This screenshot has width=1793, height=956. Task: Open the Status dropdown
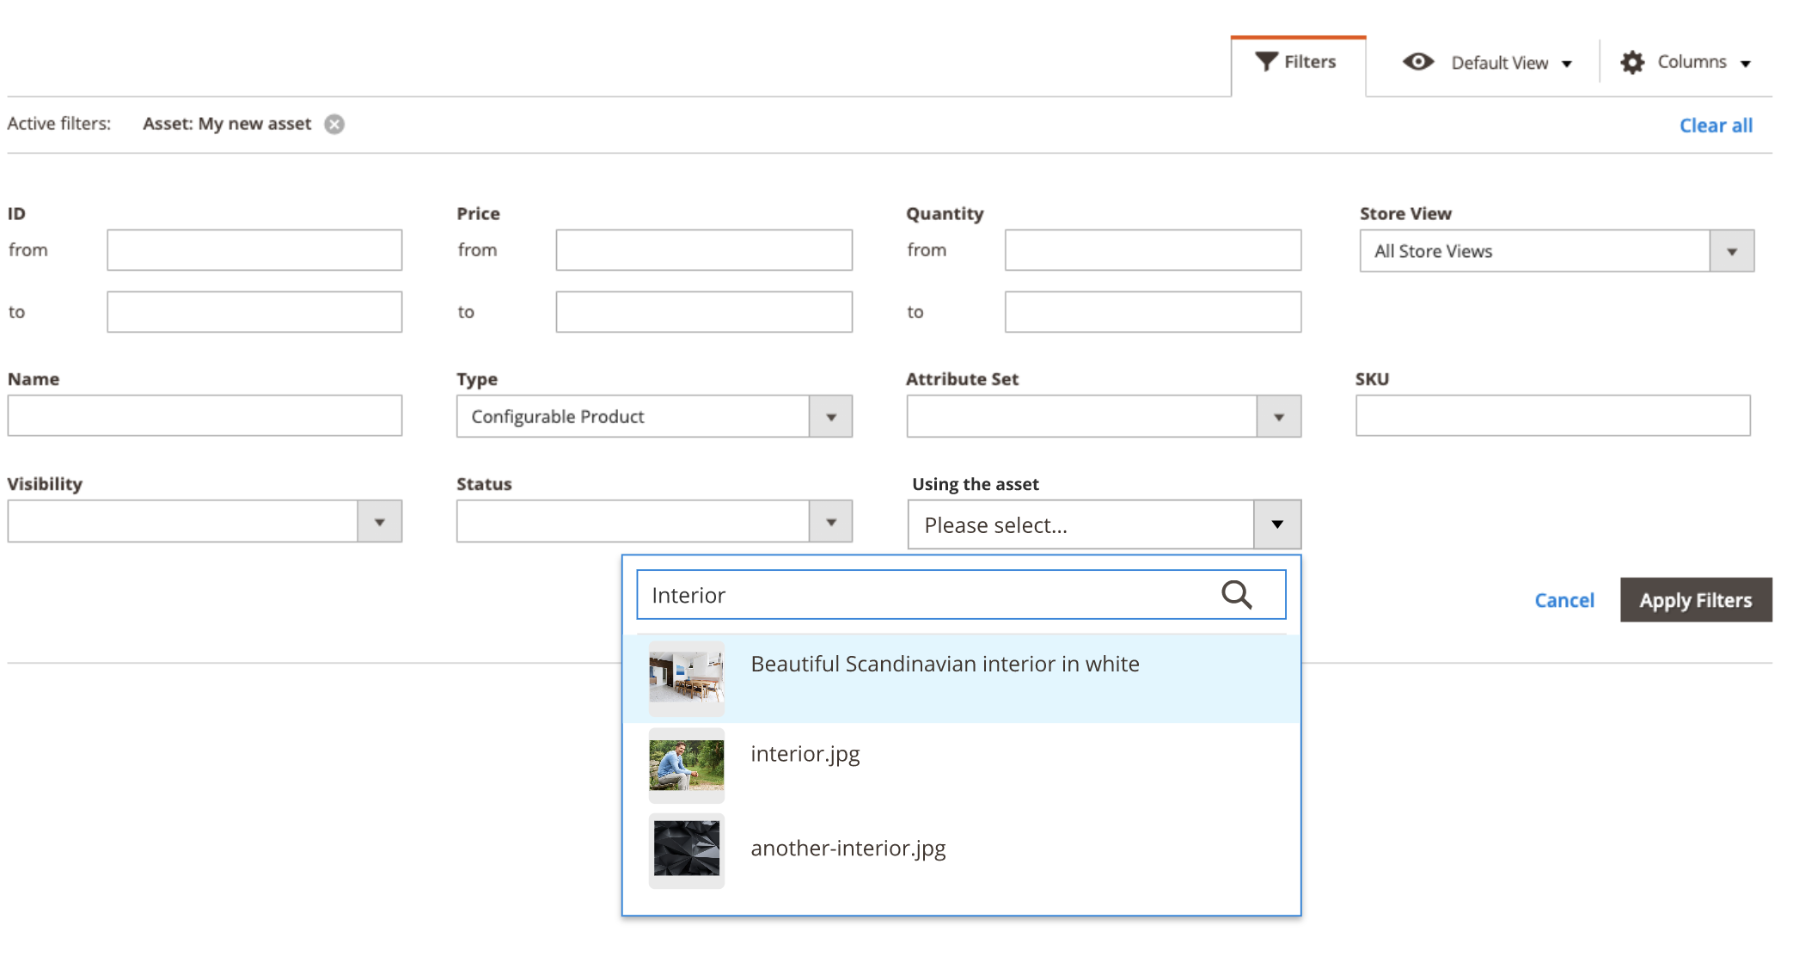[x=830, y=522]
